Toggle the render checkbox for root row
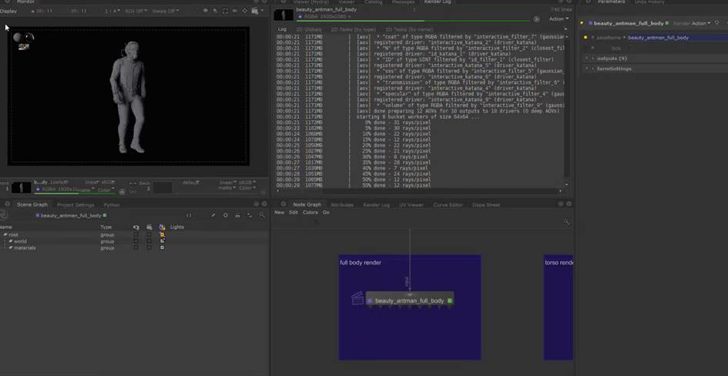The width and height of the screenshot is (728, 376). click(149, 234)
